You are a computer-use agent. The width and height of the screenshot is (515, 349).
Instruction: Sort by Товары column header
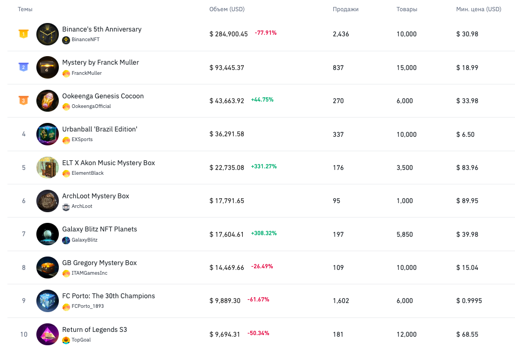pyautogui.click(x=406, y=9)
